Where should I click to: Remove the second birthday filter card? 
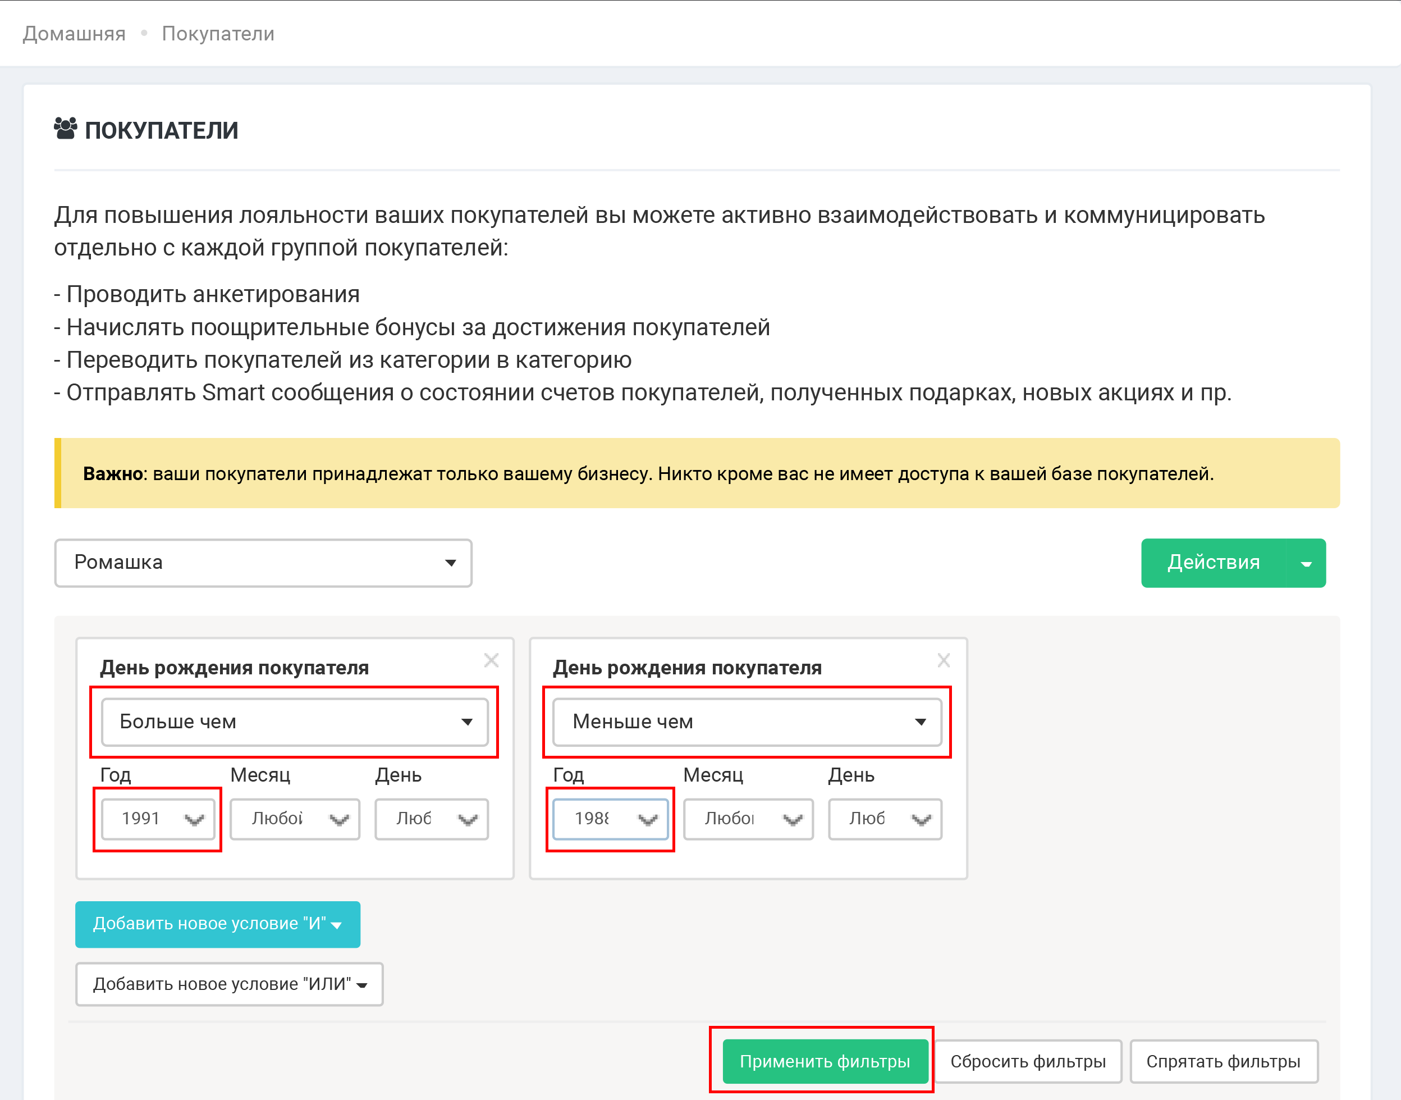(943, 660)
